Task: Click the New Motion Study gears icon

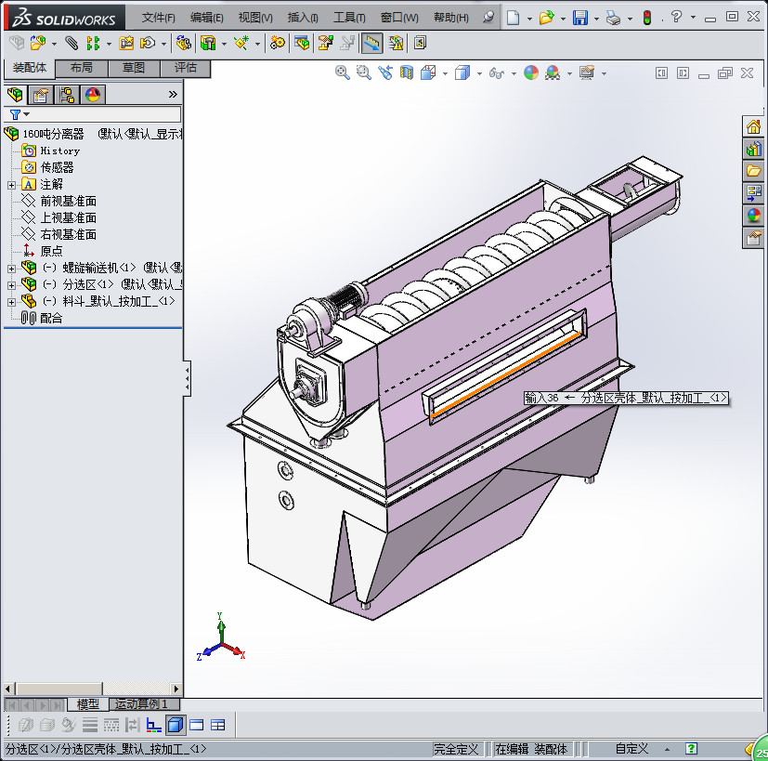Action: click(278, 44)
